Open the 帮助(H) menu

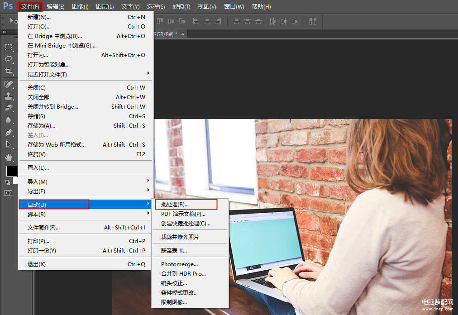point(261,6)
